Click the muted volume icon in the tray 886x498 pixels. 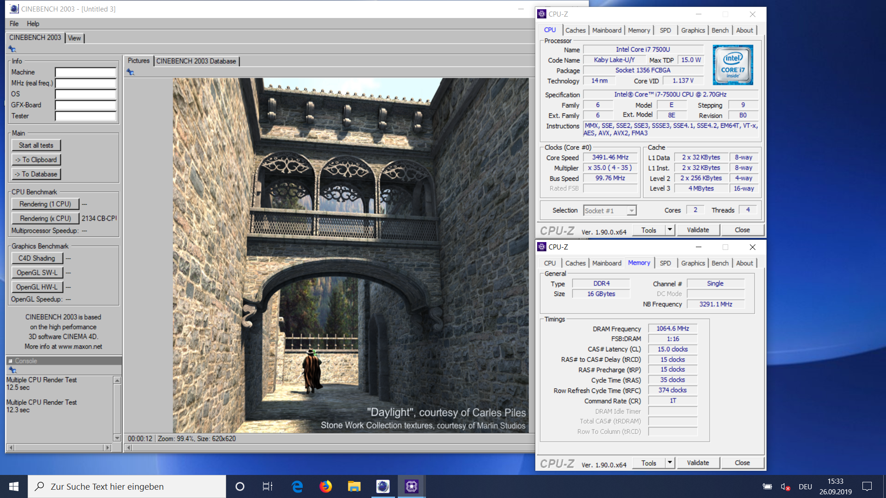click(785, 486)
